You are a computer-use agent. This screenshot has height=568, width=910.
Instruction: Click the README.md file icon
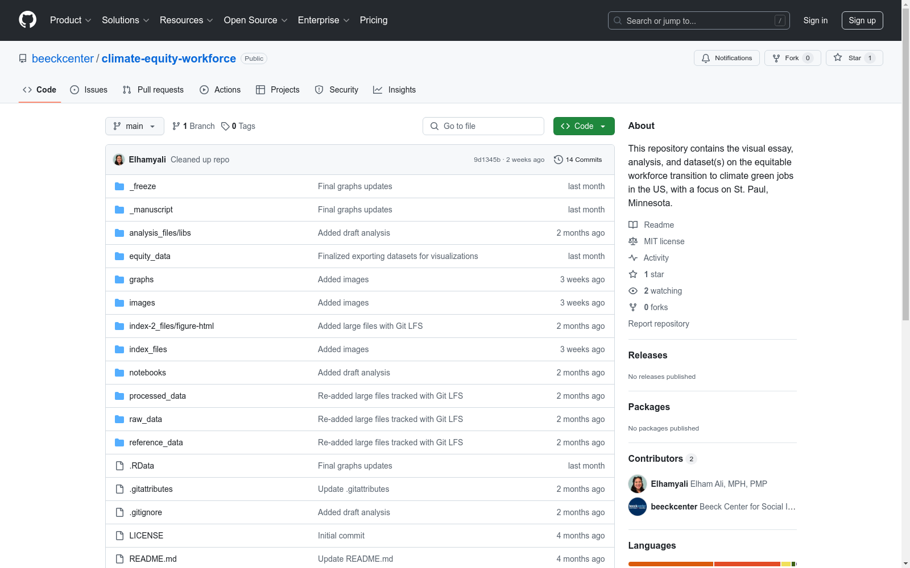(x=119, y=559)
